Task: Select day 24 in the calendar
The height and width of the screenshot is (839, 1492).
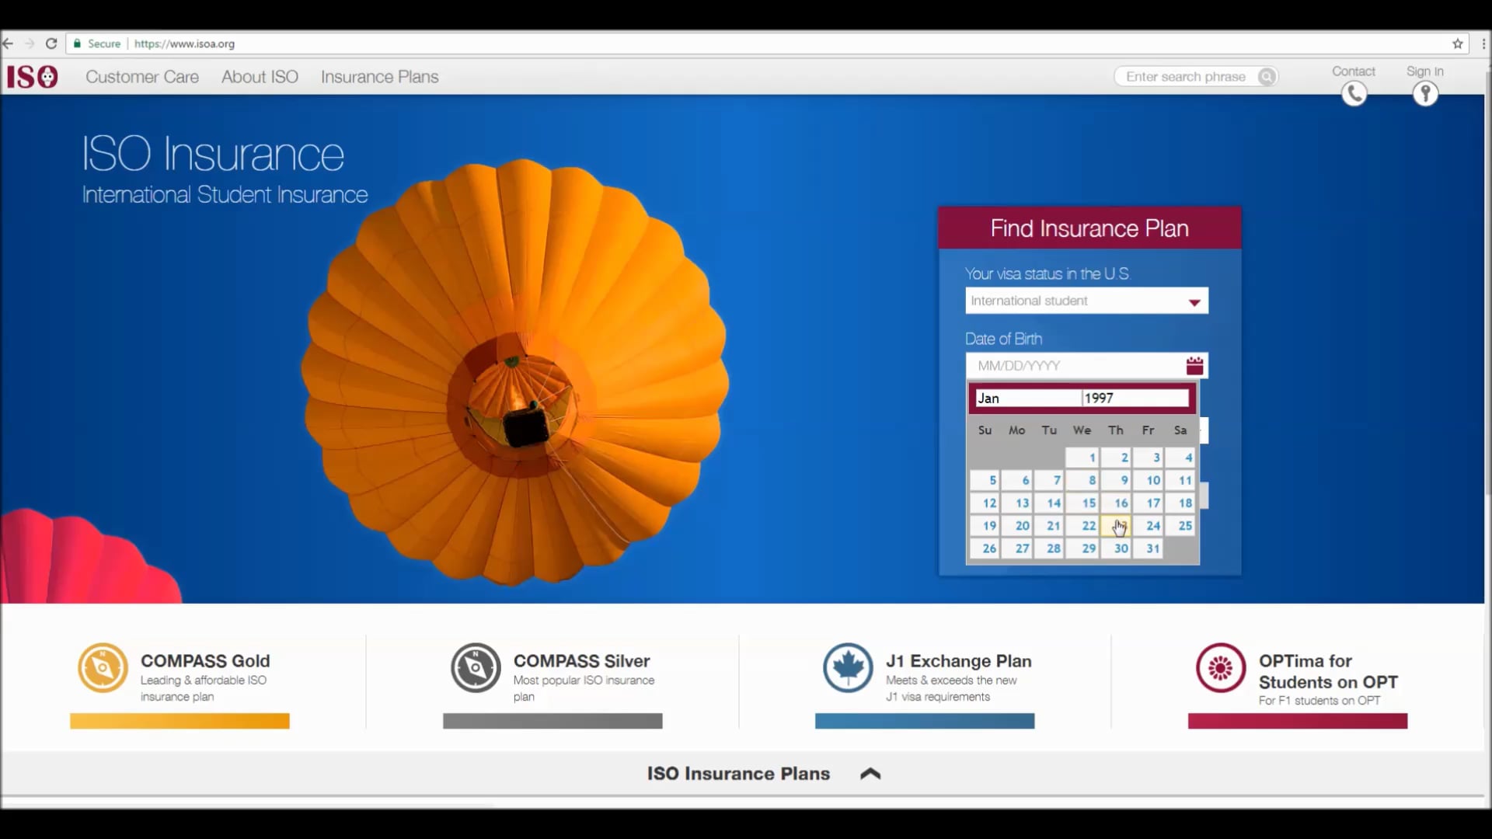Action: pyautogui.click(x=1148, y=526)
